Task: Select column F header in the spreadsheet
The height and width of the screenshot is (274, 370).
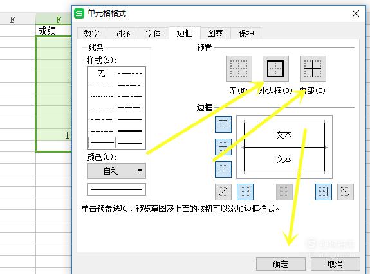Action: [x=54, y=19]
